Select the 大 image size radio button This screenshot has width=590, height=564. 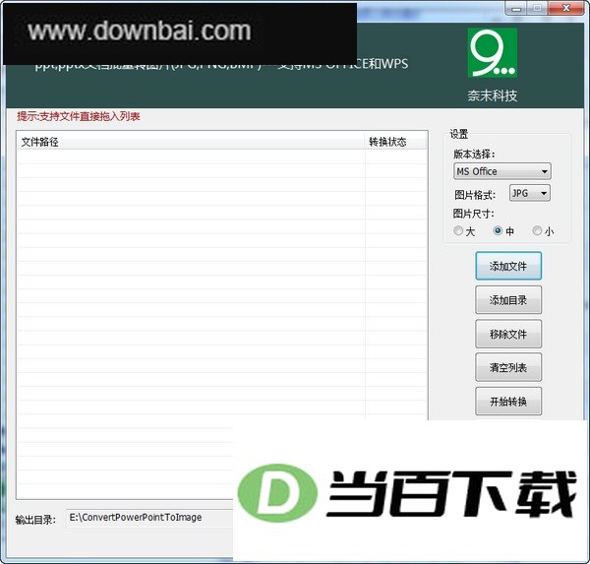pyautogui.click(x=458, y=230)
